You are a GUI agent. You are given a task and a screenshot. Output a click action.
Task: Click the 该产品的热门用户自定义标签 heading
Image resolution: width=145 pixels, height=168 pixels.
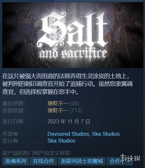click(37, 153)
